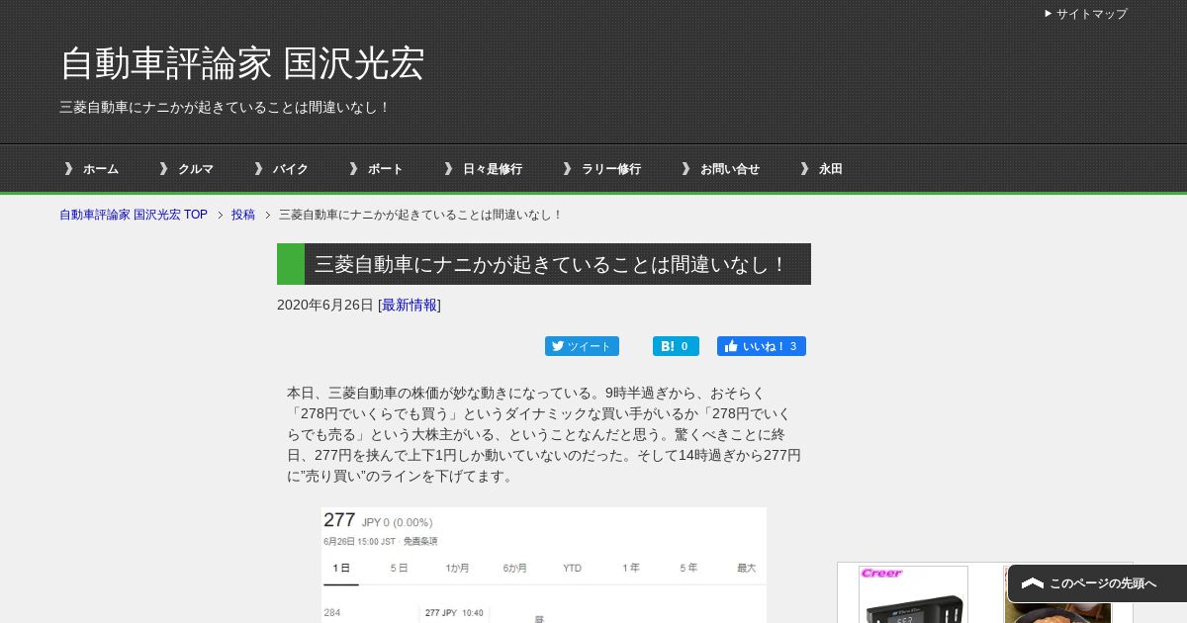Image resolution: width=1187 pixels, height=623 pixels.
Task: Select the 1日 chart range tab
Action: pos(341,568)
